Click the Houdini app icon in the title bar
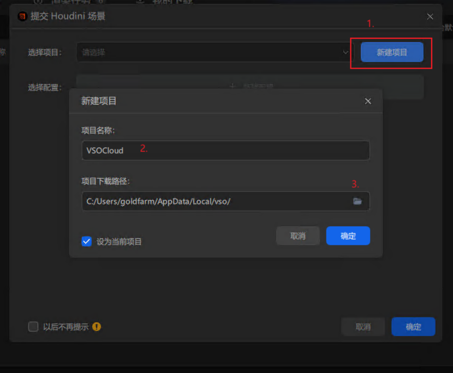This screenshot has width=453, height=373. point(22,16)
